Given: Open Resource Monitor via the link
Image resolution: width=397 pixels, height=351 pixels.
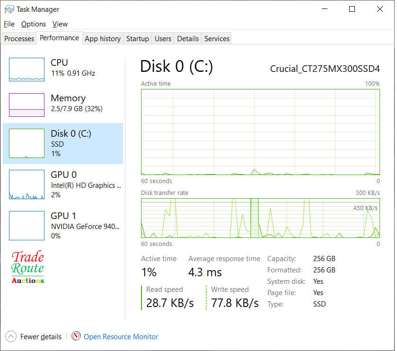Looking at the screenshot, I should (121, 336).
